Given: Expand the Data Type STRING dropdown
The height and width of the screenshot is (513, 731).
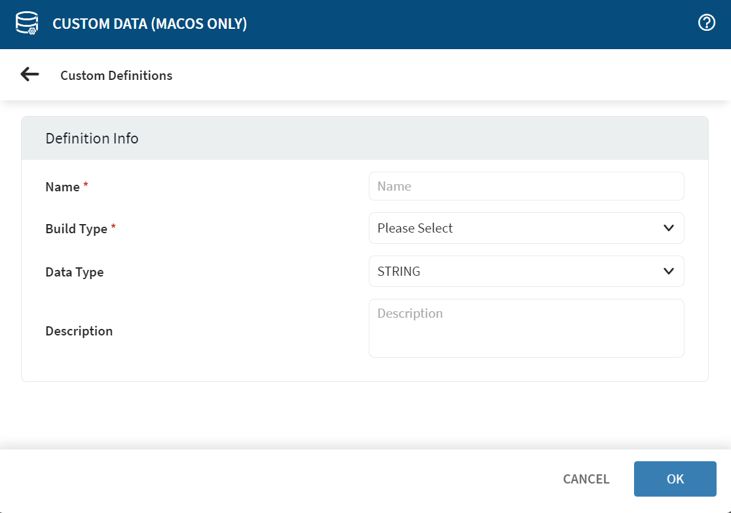Looking at the screenshot, I should pyautogui.click(x=517, y=271).
